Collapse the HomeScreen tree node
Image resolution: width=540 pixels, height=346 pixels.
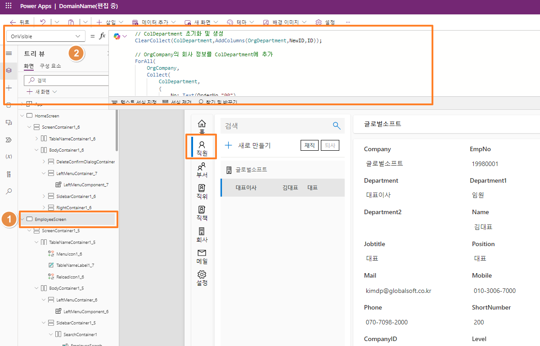pos(22,116)
